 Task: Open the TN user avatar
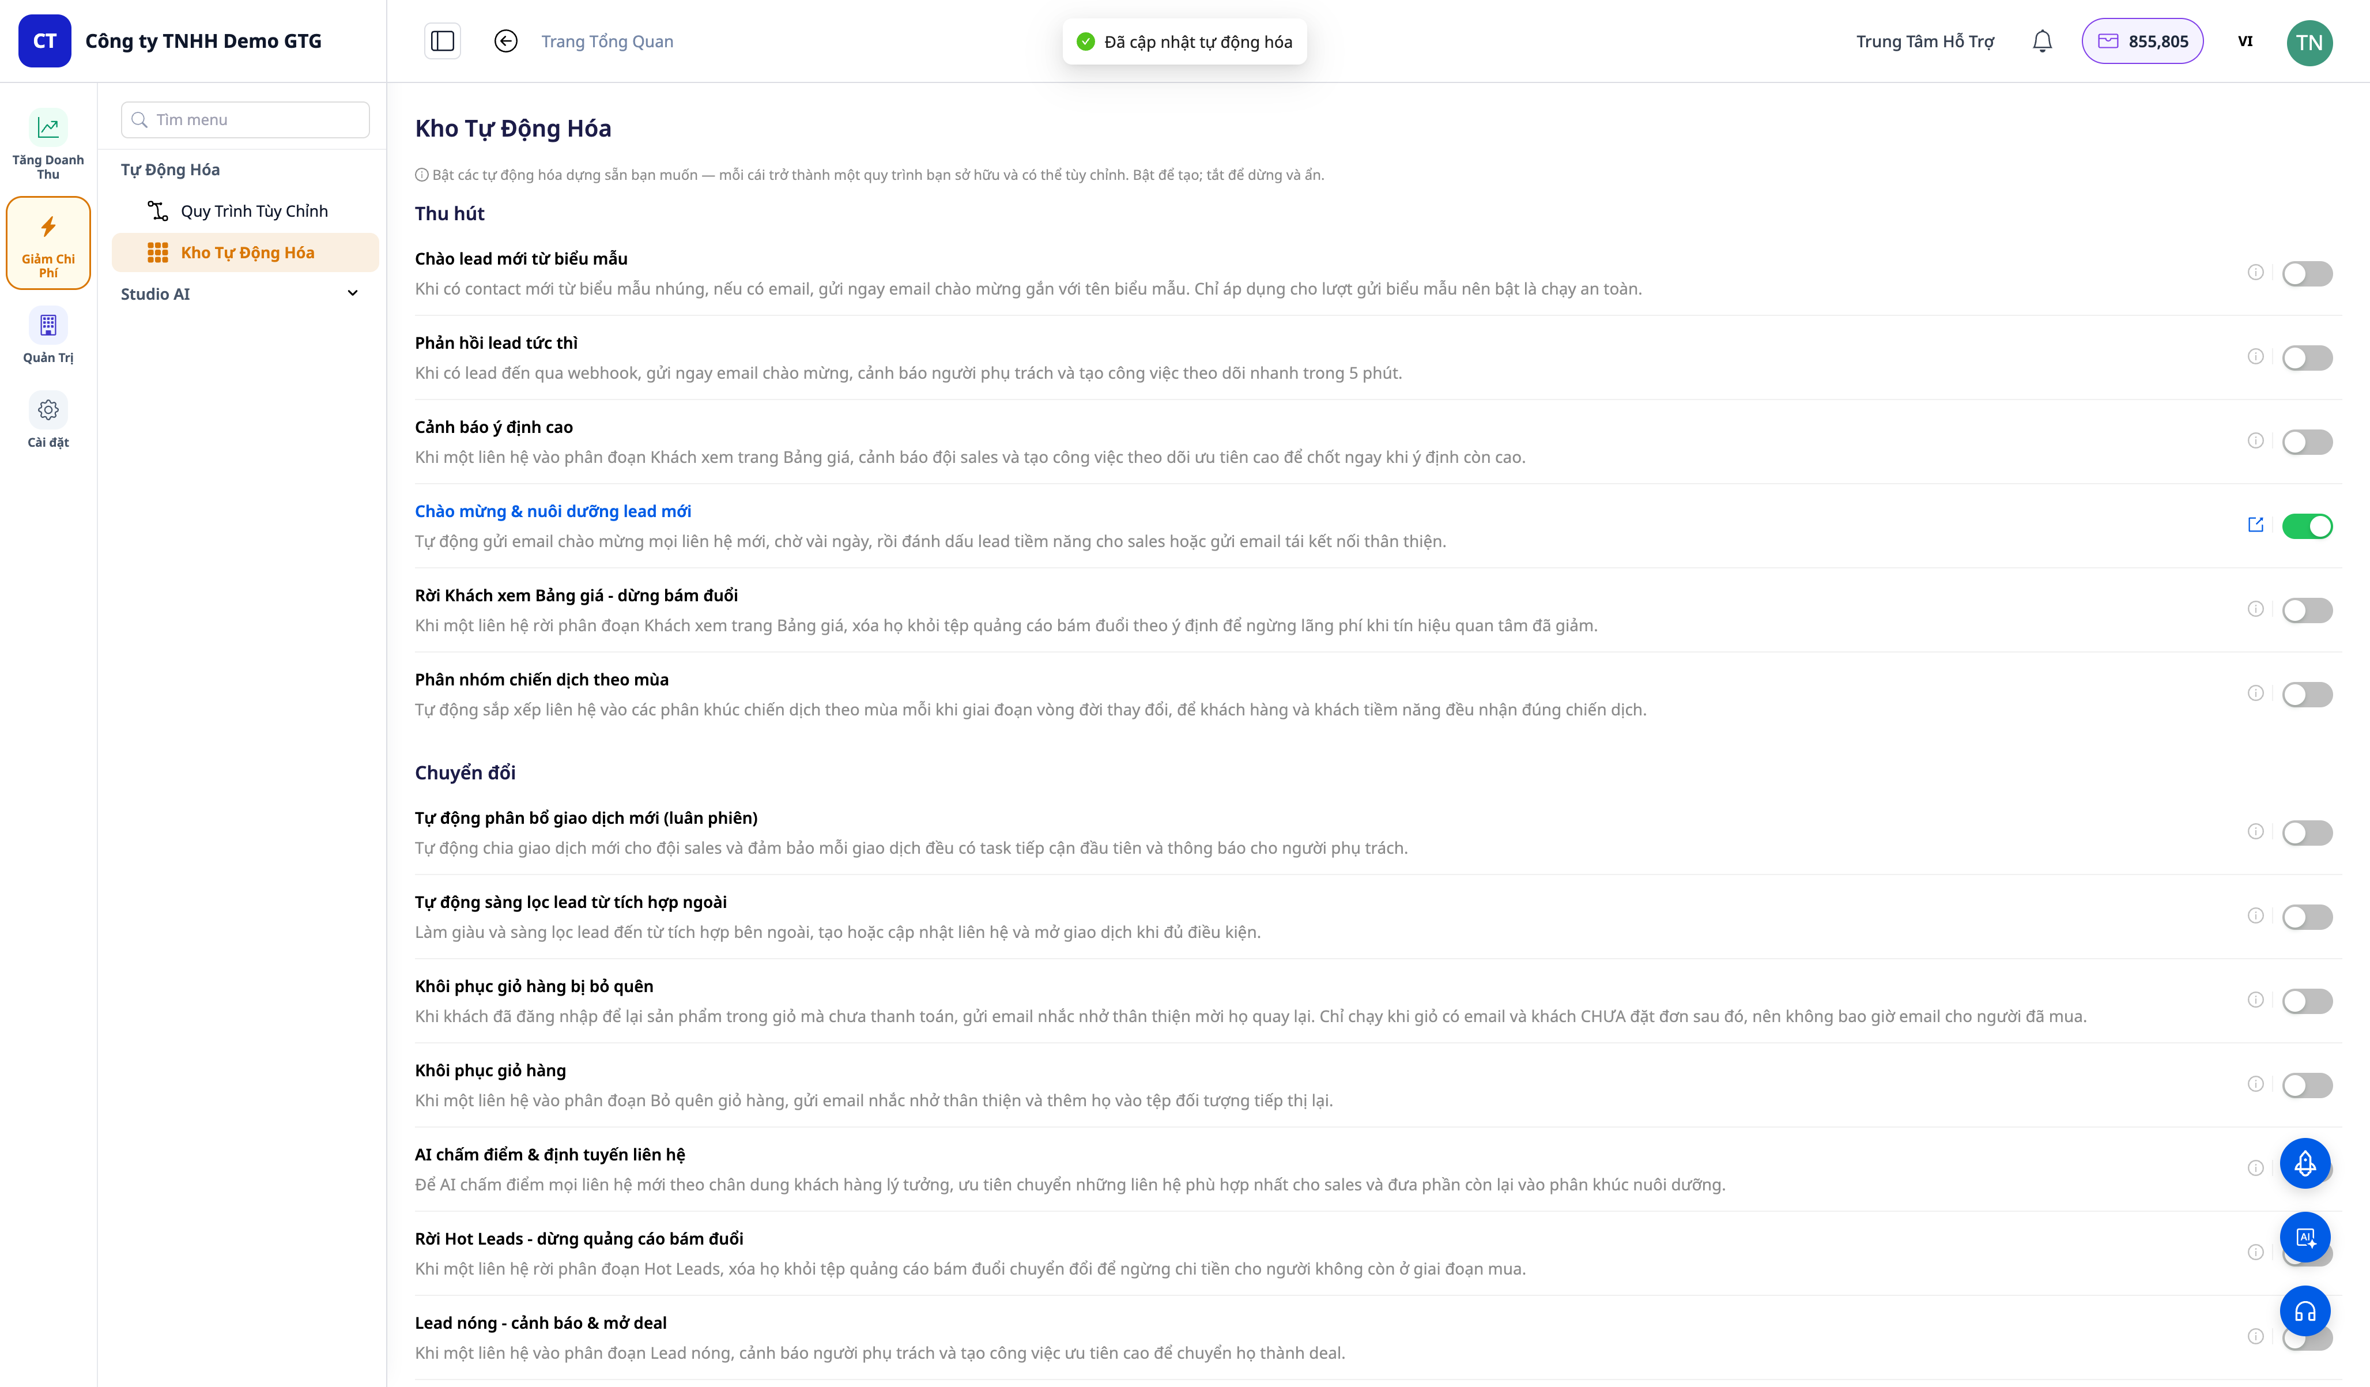coord(2309,42)
